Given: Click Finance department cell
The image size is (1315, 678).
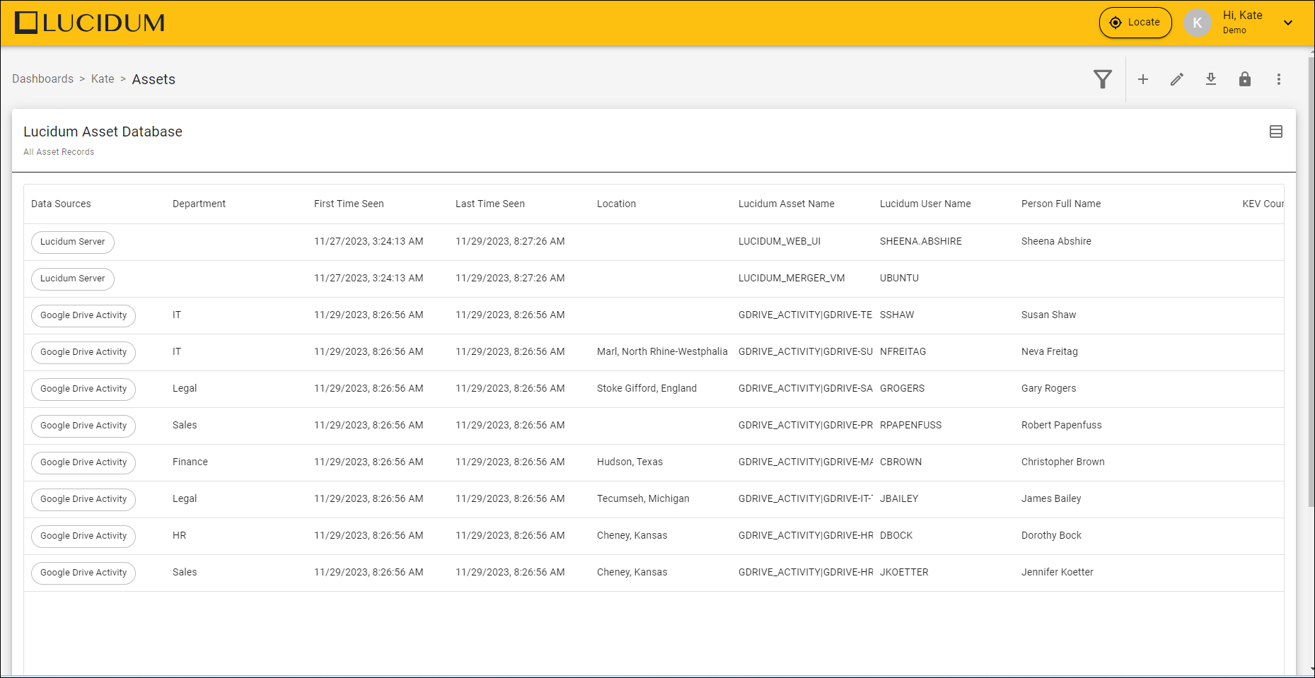Looking at the screenshot, I should [x=190, y=462].
